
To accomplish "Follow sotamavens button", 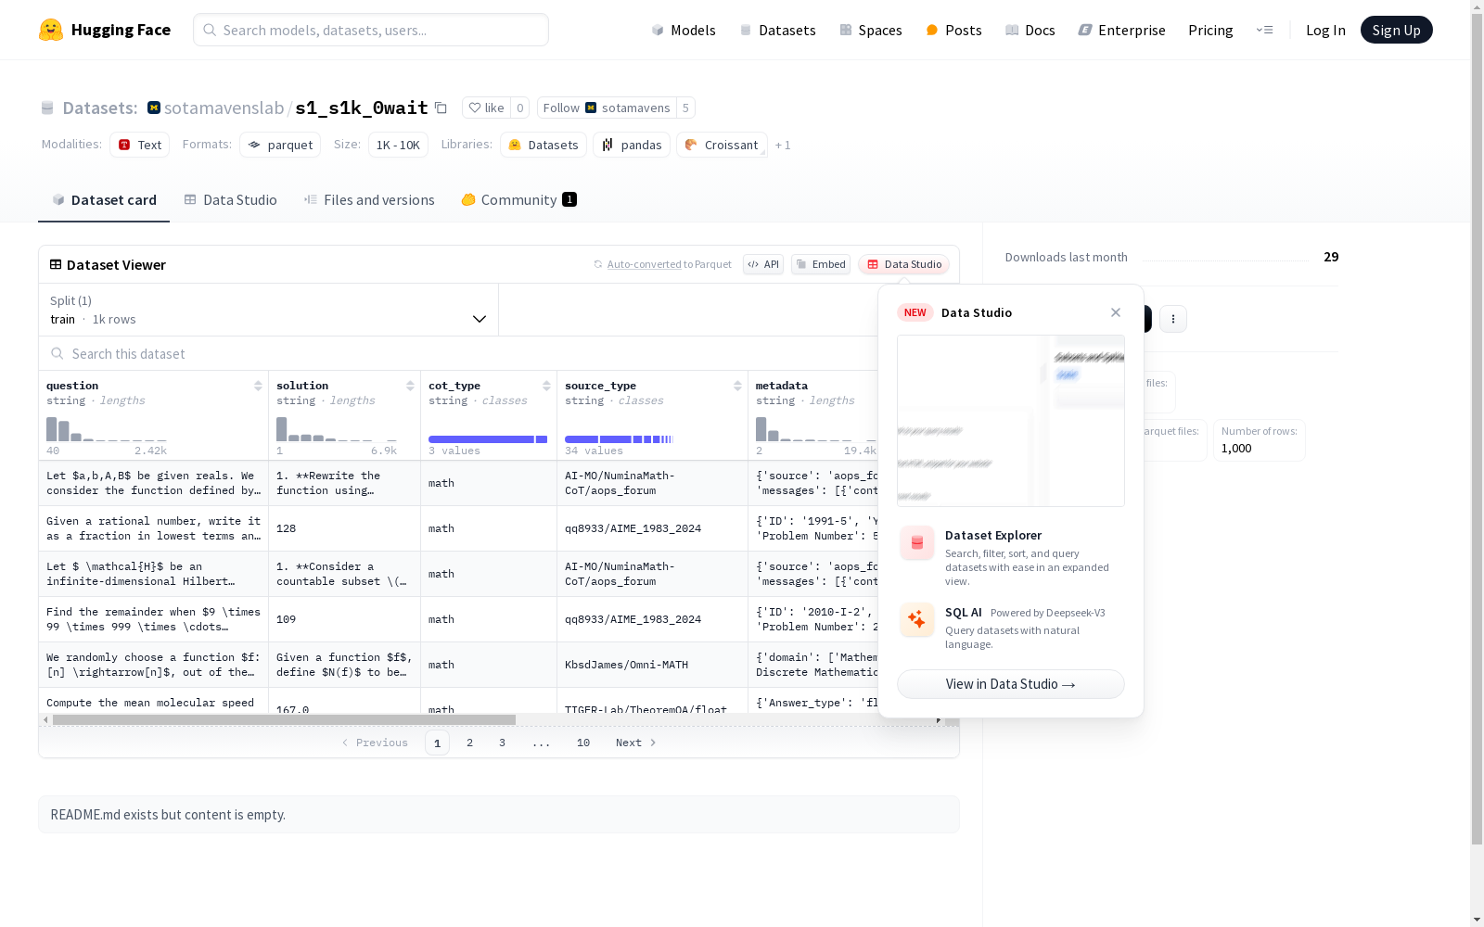I will coord(607,108).
